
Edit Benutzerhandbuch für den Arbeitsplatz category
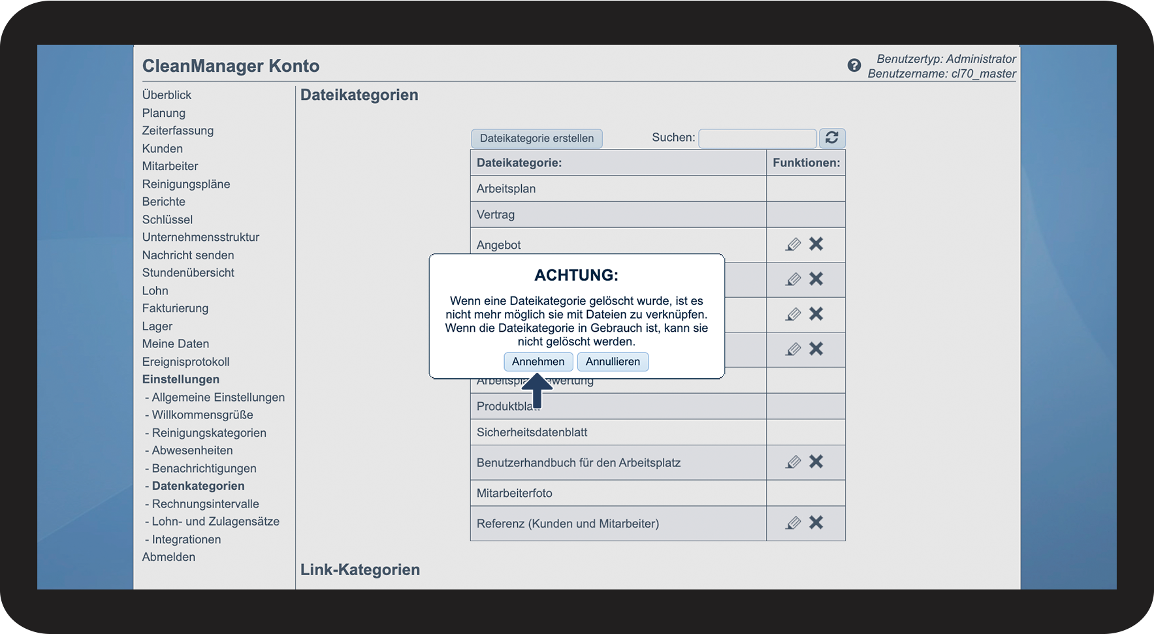793,462
